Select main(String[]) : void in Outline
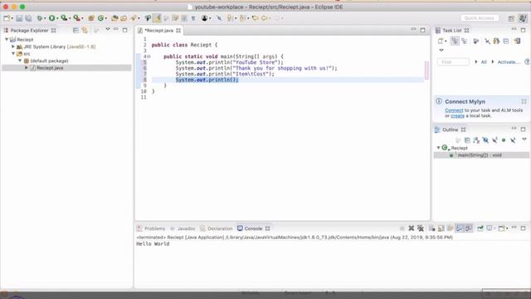 [x=480, y=155]
